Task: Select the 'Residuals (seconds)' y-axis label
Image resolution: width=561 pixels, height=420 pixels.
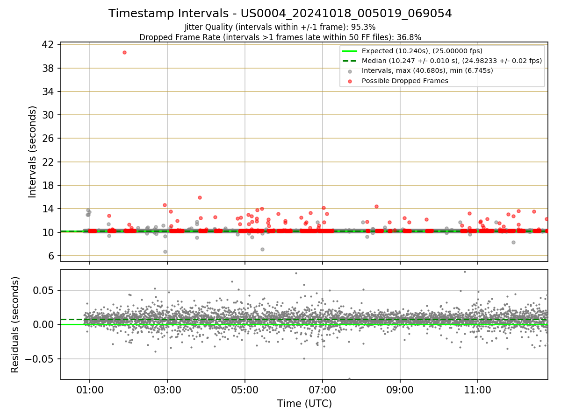Action: [x=15, y=324]
